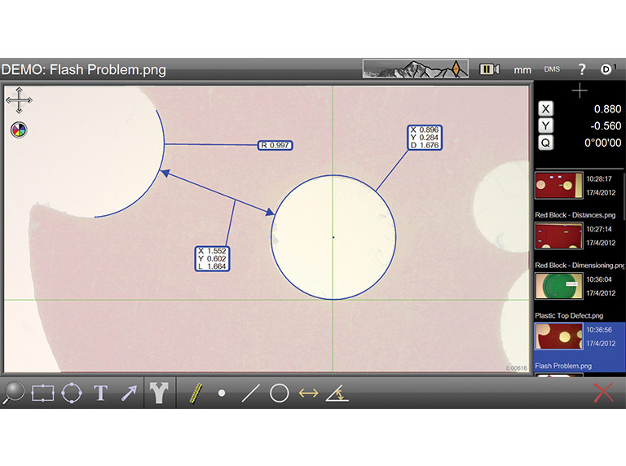Select the arrow annotation tool

[x=129, y=393]
